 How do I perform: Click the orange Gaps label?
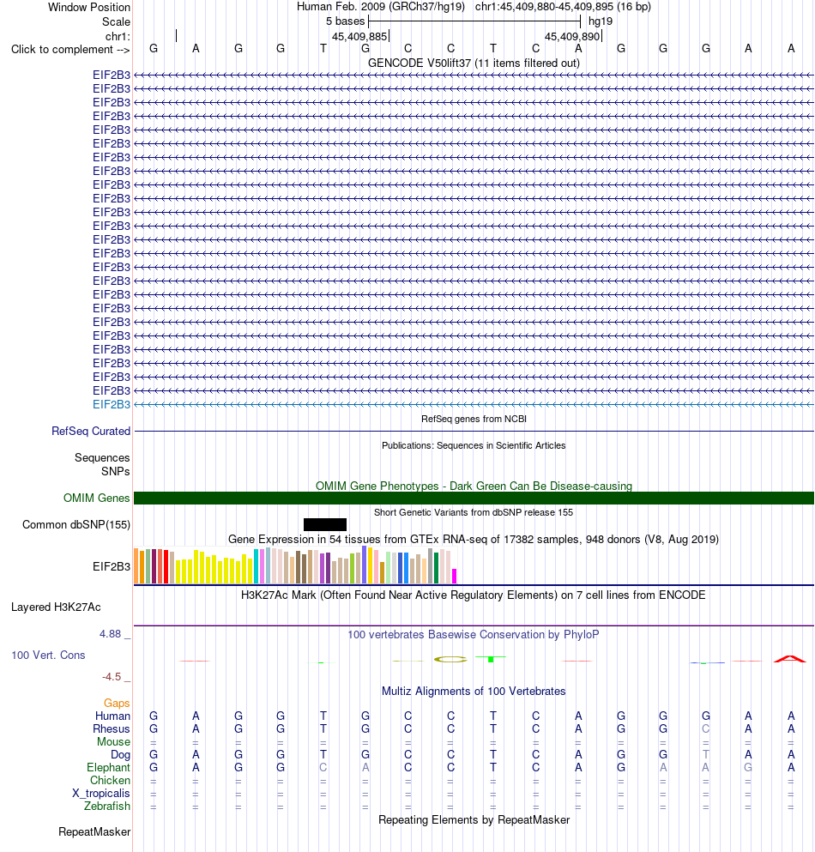117,704
